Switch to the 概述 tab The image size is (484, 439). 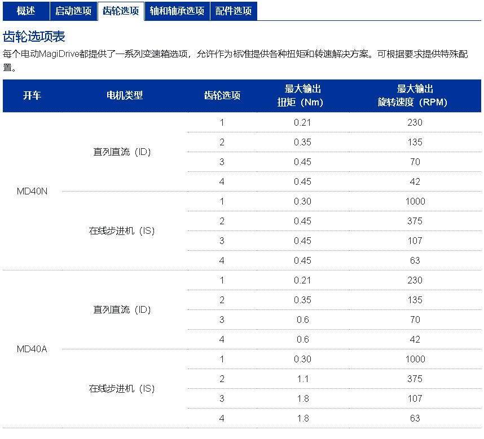(27, 11)
